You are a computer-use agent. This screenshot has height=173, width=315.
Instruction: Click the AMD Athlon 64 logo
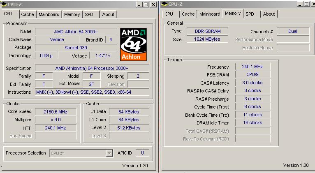click(133, 44)
